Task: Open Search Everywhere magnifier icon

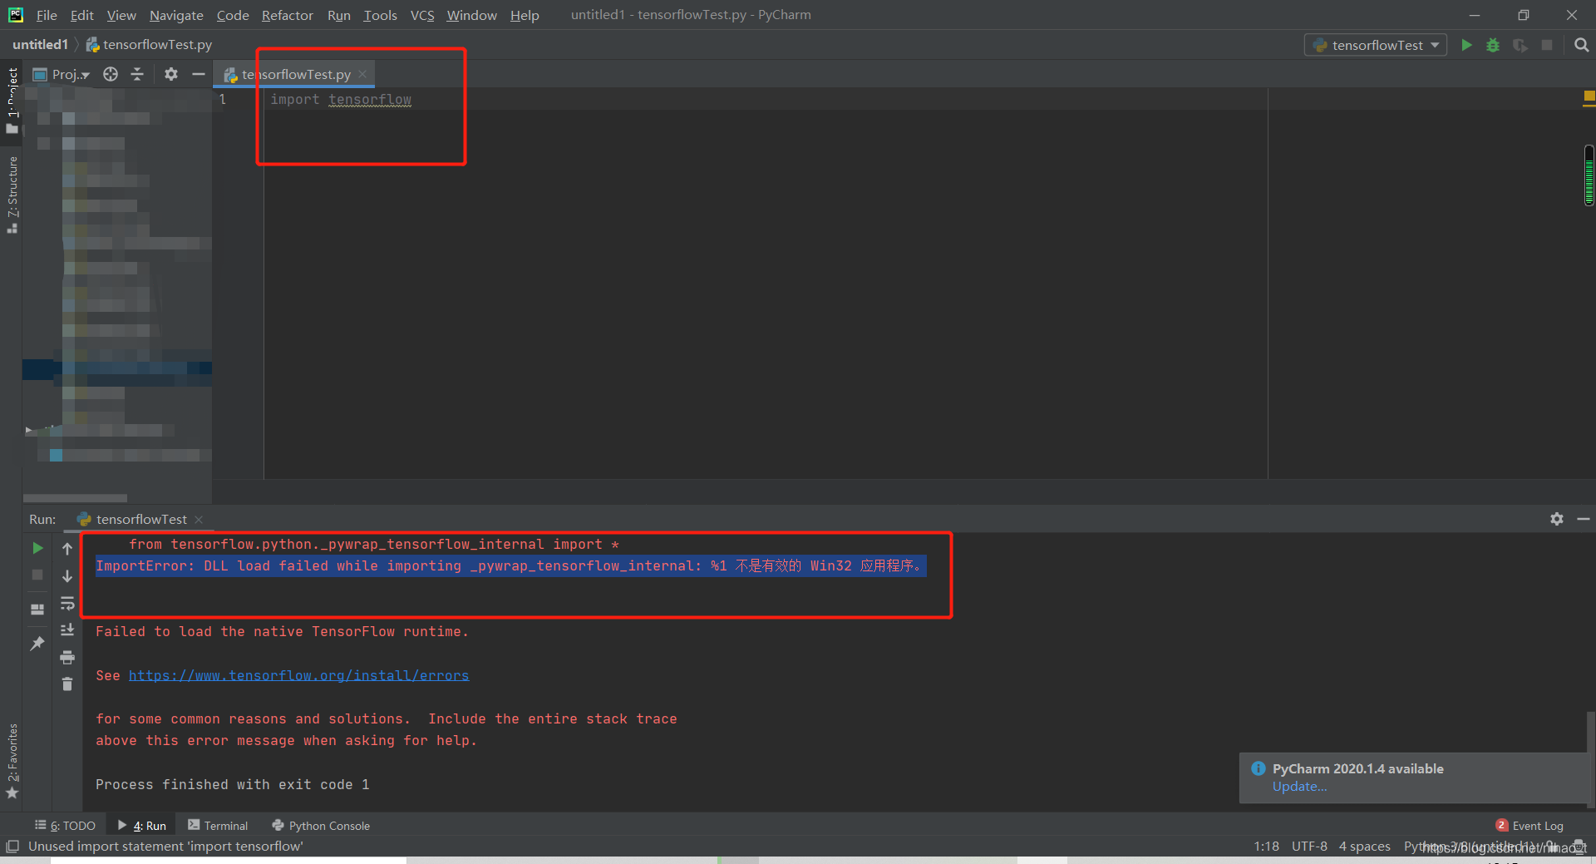Action: click(1582, 45)
